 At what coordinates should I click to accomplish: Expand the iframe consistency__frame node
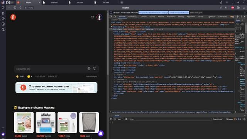pos(113,91)
